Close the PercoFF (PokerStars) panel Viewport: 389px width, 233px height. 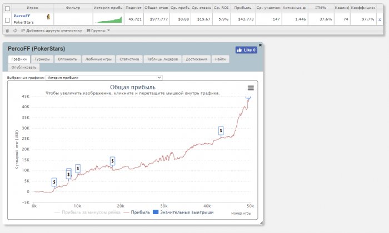[260, 45]
